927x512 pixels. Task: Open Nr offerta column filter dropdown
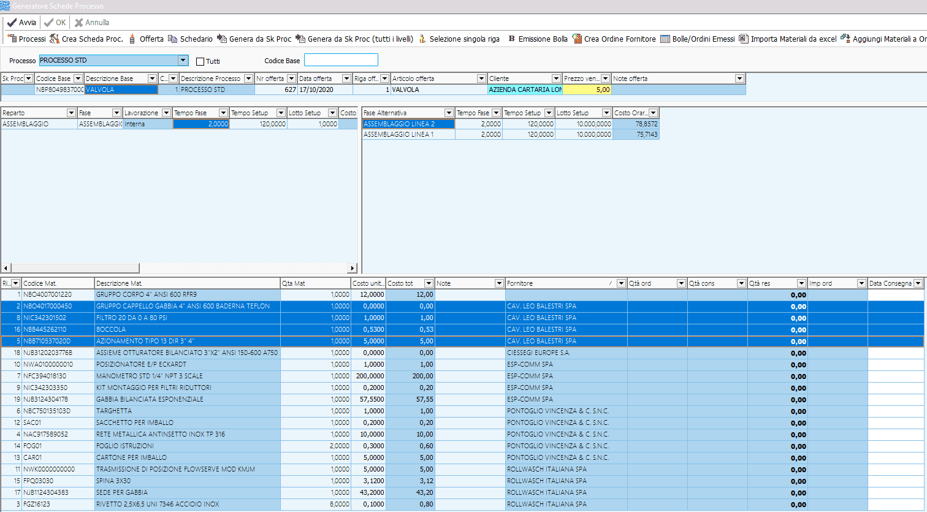(x=291, y=78)
